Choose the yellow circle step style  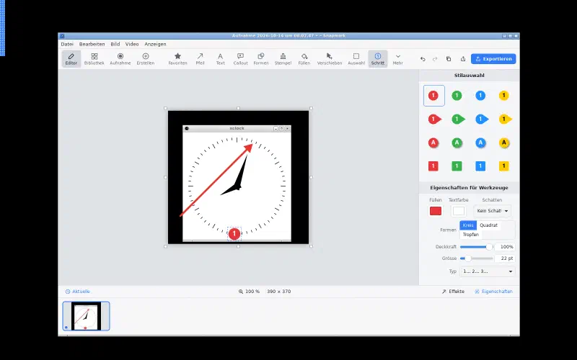tap(503, 96)
